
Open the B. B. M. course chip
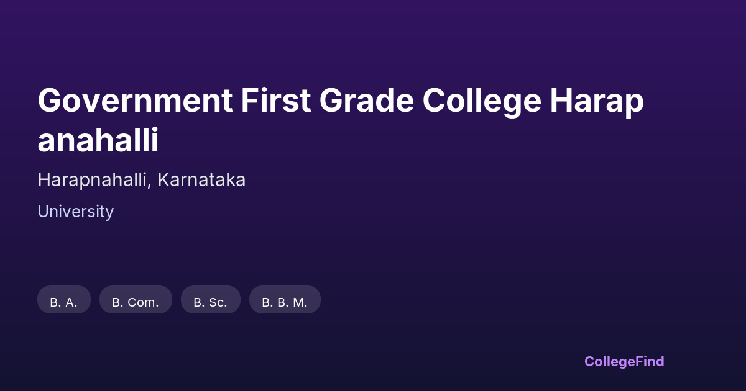coord(285,300)
